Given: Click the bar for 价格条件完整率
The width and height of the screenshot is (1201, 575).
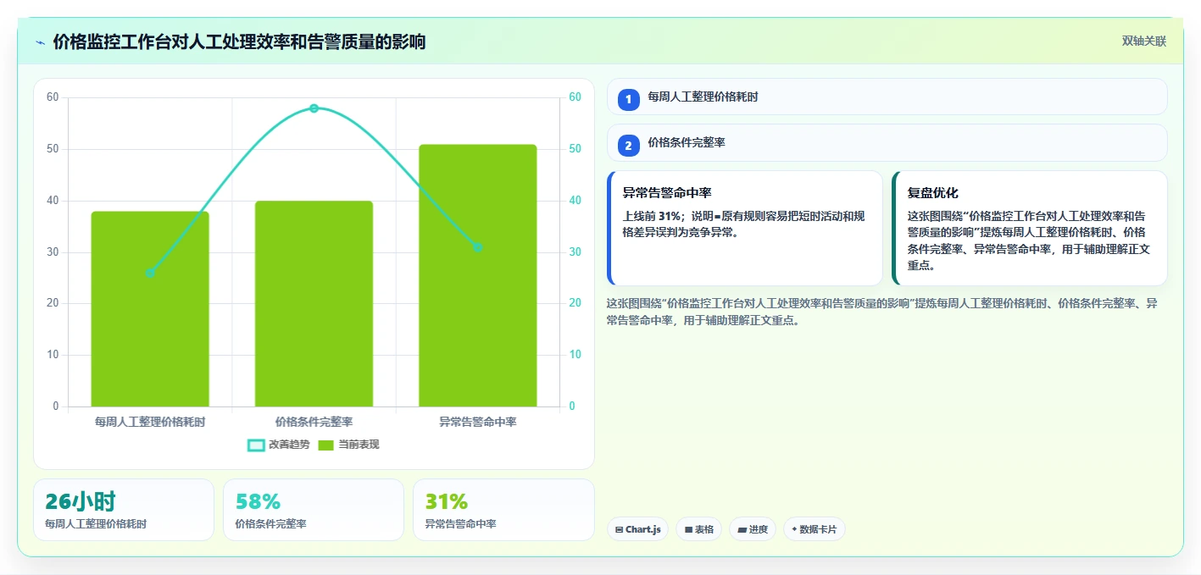Looking at the screenshot, I should coord(314,304).
